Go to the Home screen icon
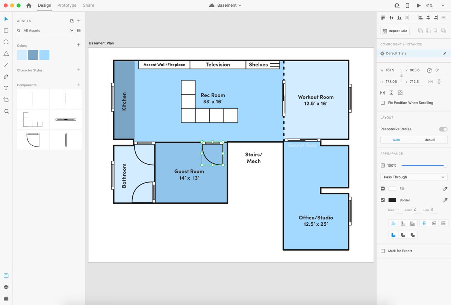451x305 pixels. [29, 6]
